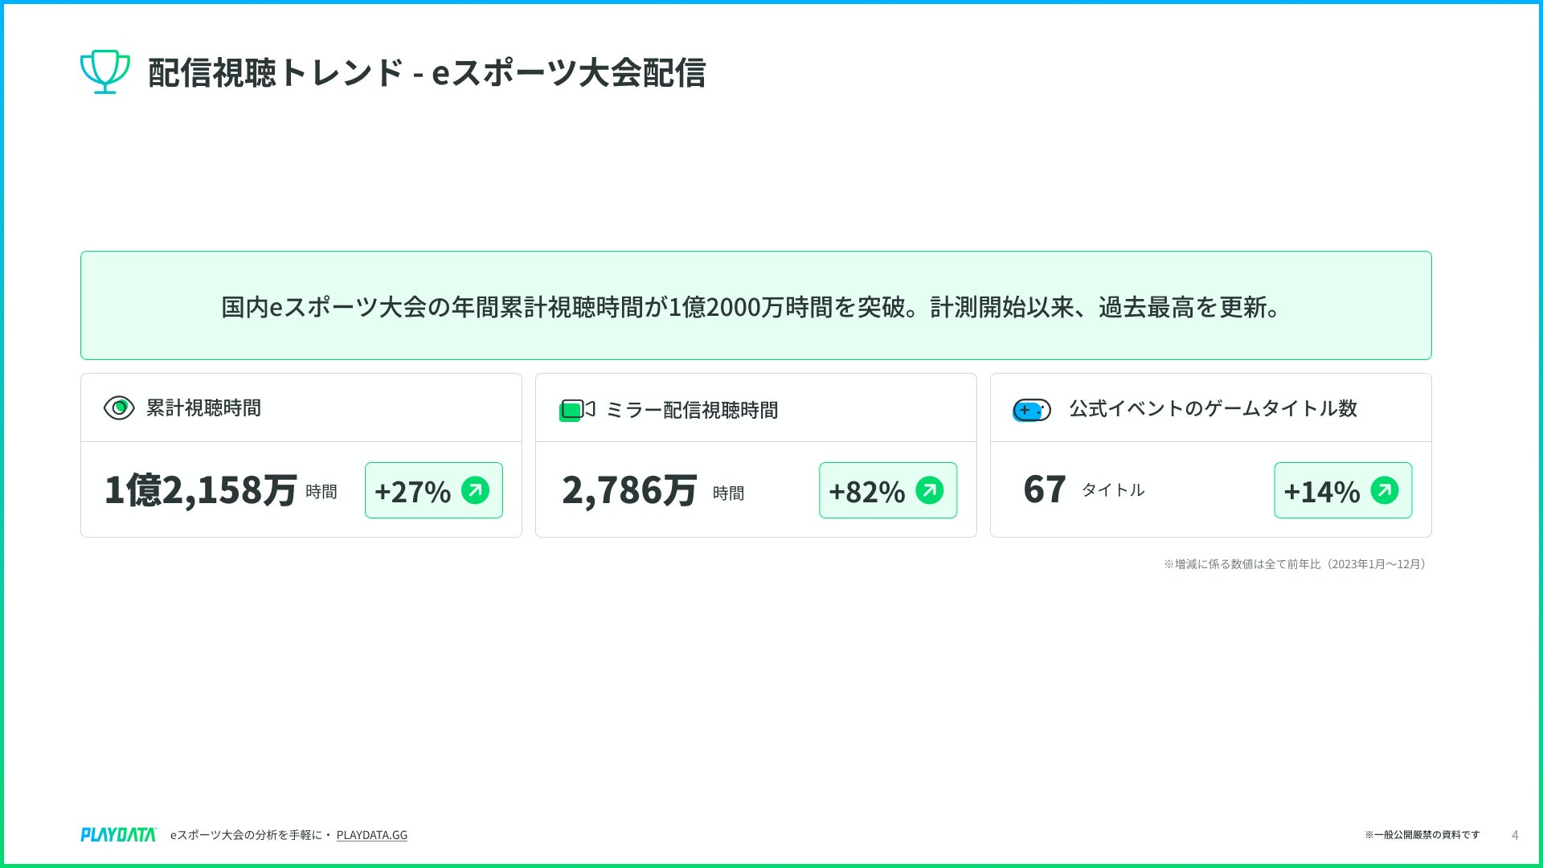Click the year-over-year footnote text
The image size is (1543, 868).
pos(1295,564)
